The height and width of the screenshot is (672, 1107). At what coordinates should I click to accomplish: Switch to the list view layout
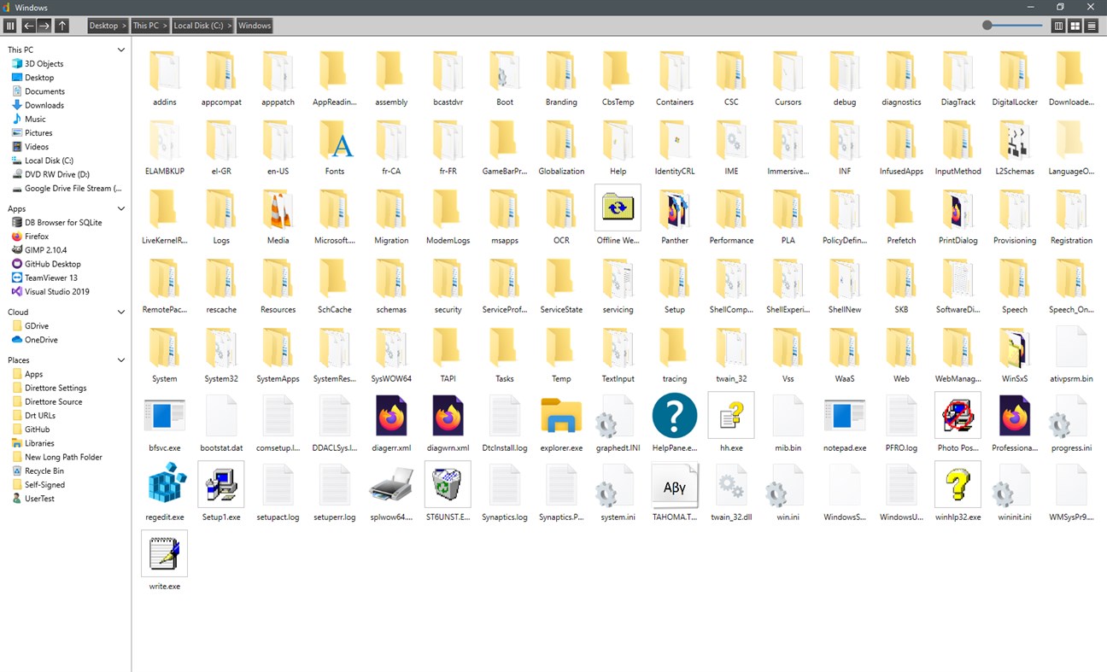[1092, 26]
